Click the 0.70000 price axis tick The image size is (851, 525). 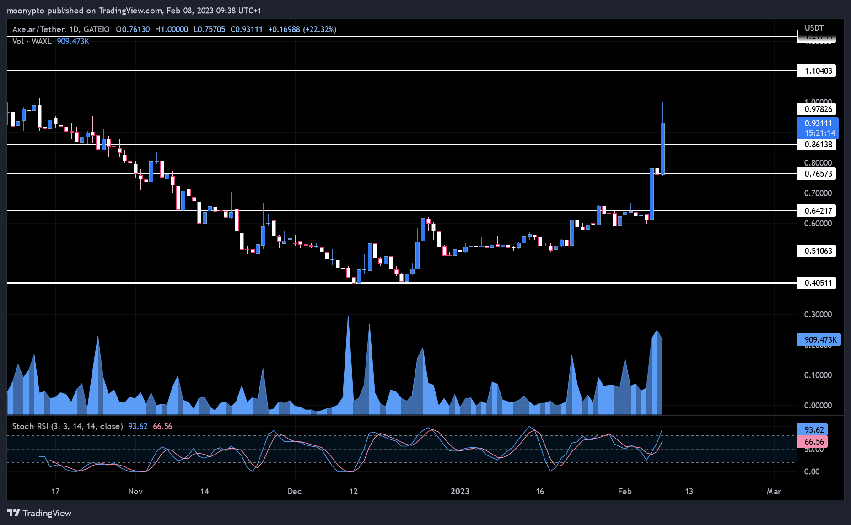click(x=818, y=193)
